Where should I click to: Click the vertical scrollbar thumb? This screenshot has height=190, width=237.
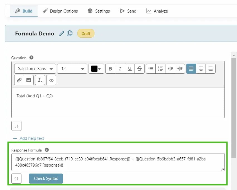tap(234, 108)
